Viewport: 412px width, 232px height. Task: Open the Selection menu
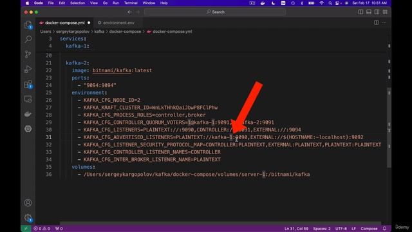coord(77,3)
